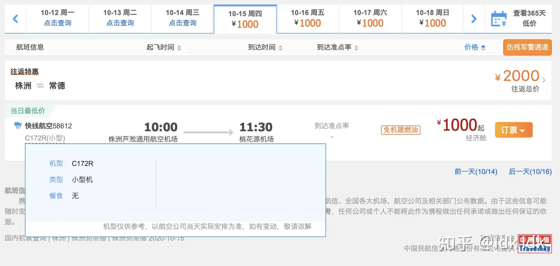Screen dimensions: 560x266
Task: Go to next week of dates
Action: pyautogui.click(x=474, y=18)
